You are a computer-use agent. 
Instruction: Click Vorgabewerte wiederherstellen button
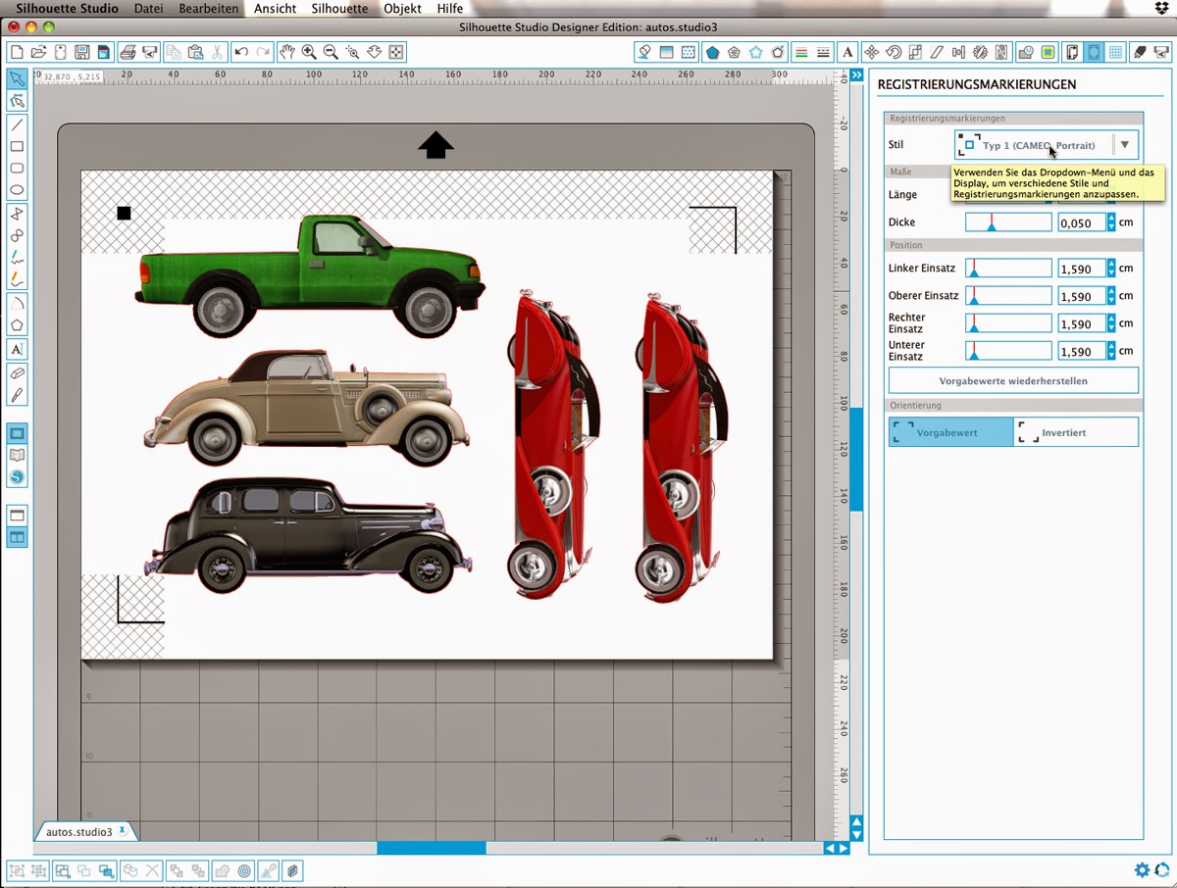(x=1013, y=380)
